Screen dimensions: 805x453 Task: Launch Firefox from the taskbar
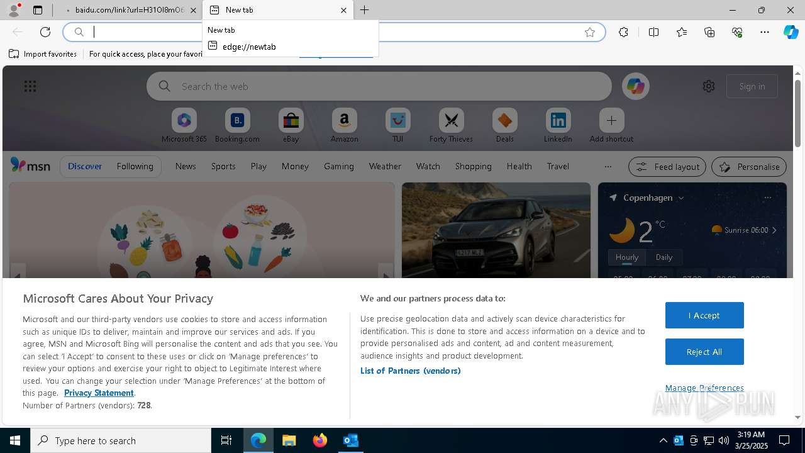coord(320,440)
